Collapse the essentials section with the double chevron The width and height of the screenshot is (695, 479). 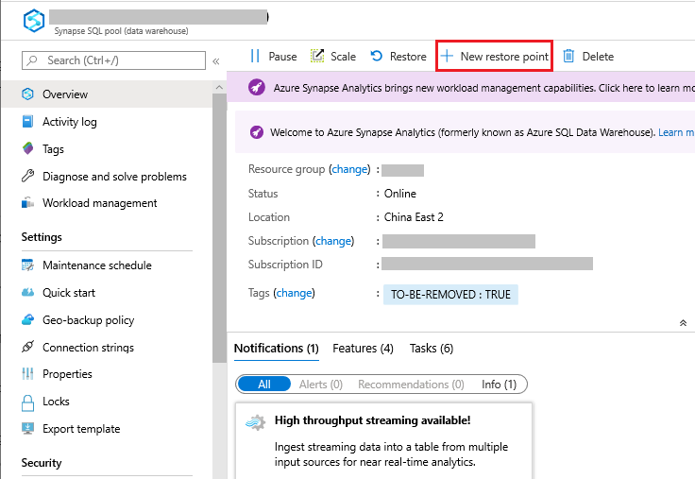pos(683,323)
